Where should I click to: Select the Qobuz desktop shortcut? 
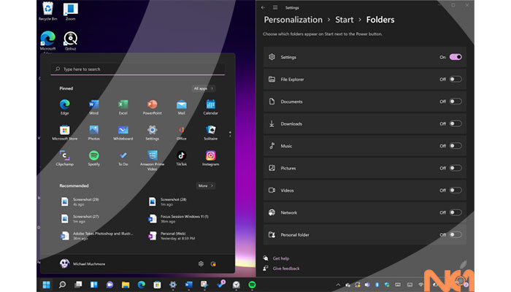[x=70, y=41]
